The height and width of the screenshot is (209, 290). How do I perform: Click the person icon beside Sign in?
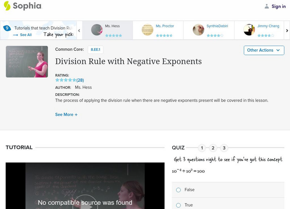tap(266, 6)
